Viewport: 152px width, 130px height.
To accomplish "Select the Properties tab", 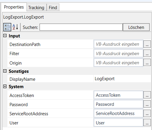I will coord(14,7).
